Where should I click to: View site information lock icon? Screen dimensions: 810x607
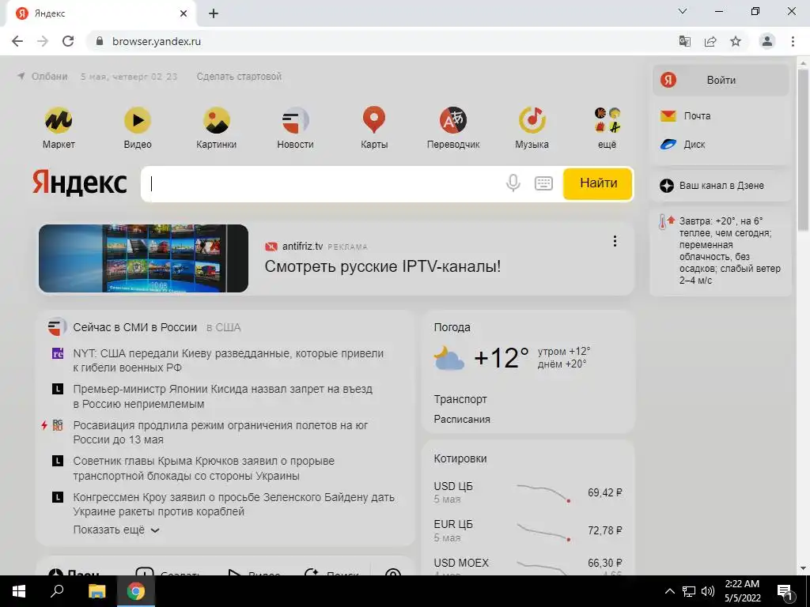coord(100,41)
